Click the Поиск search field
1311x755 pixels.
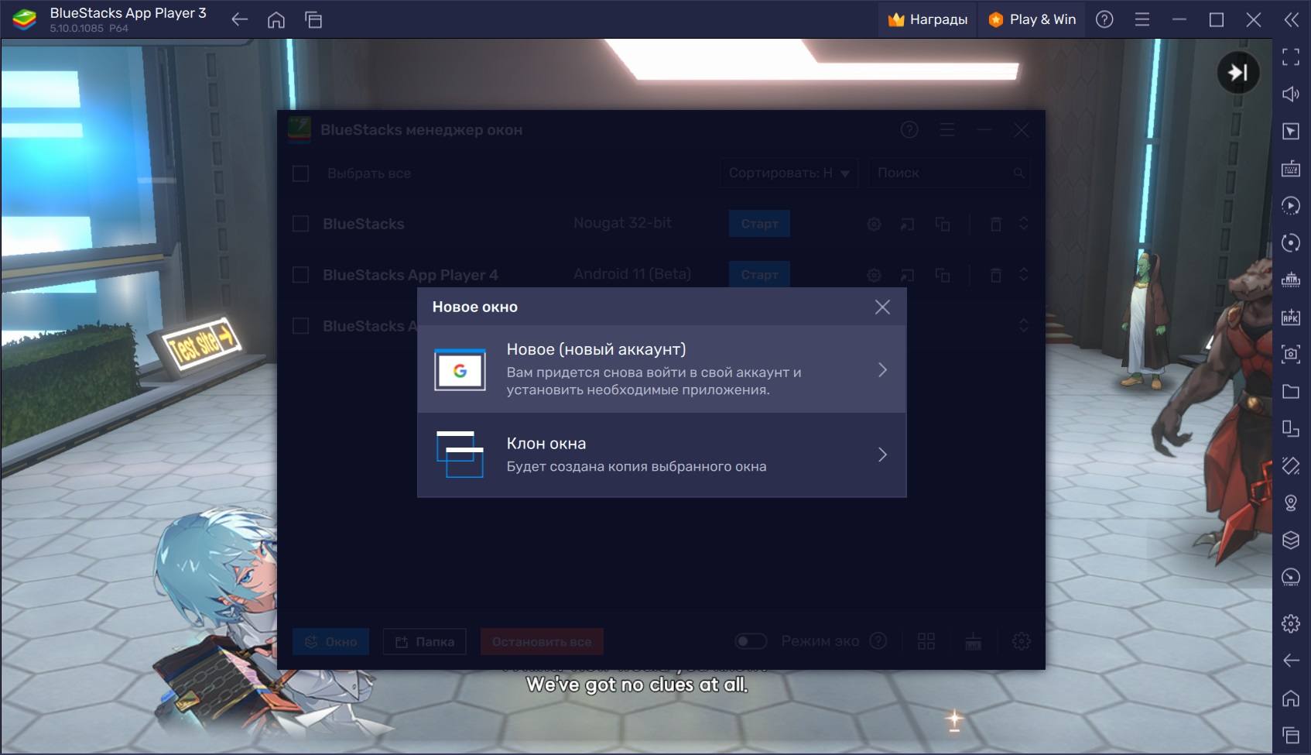[949, 173]
